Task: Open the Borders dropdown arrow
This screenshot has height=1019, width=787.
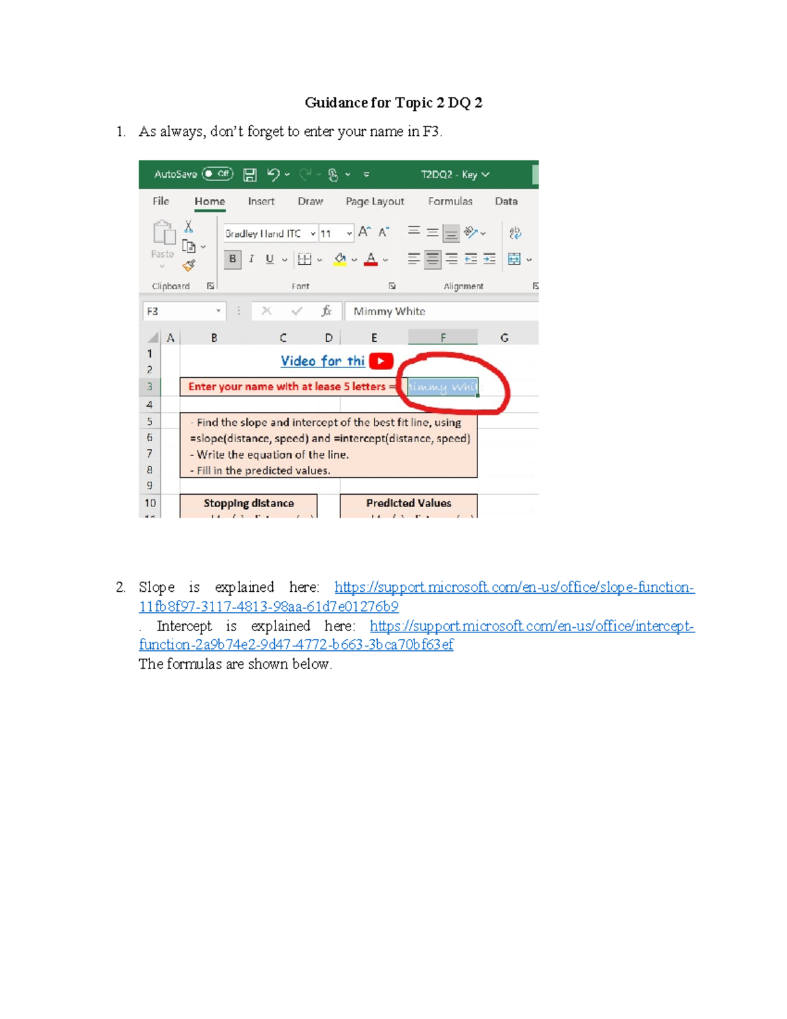Action: [319, 259]
